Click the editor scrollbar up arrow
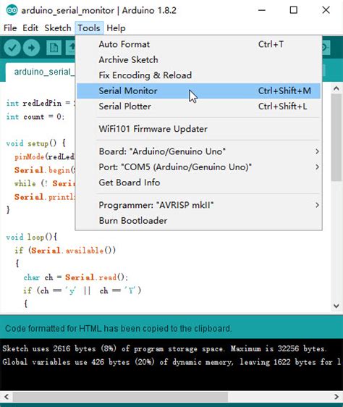Image resolution: width=343 pixels, height=407 pixels. coord(336,88)
